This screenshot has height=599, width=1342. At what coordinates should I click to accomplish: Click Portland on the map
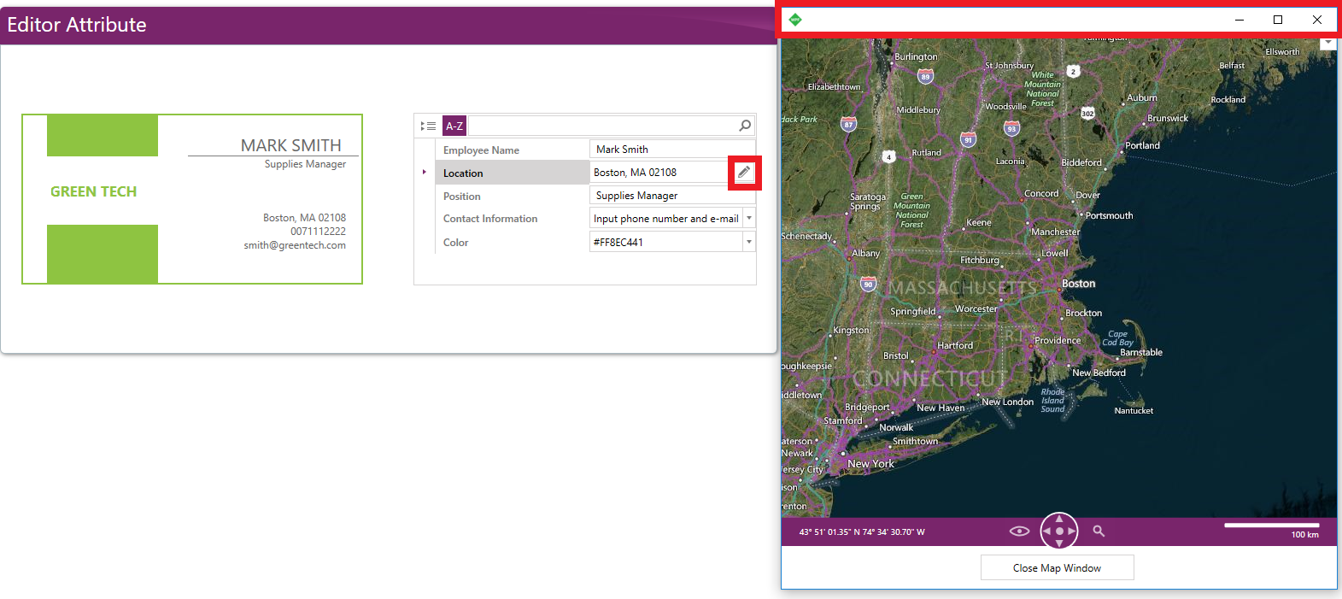click(1142, 145)
